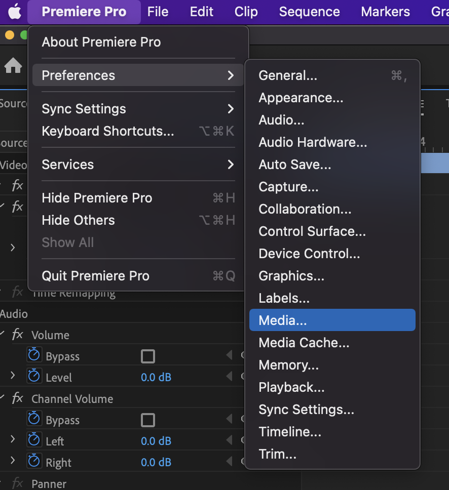Open Device Control preferences
Viewport: 449px width, 490px height.
coord(332,254)
